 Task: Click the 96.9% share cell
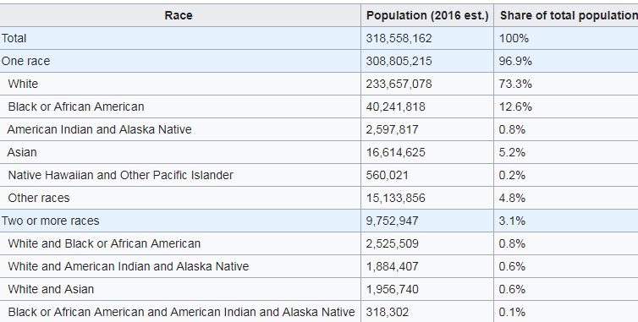(515, 61)
